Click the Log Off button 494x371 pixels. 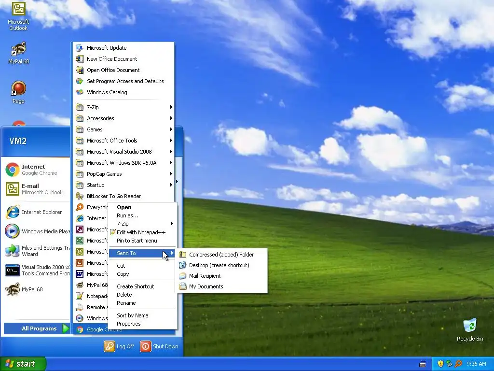click(119, 346)
